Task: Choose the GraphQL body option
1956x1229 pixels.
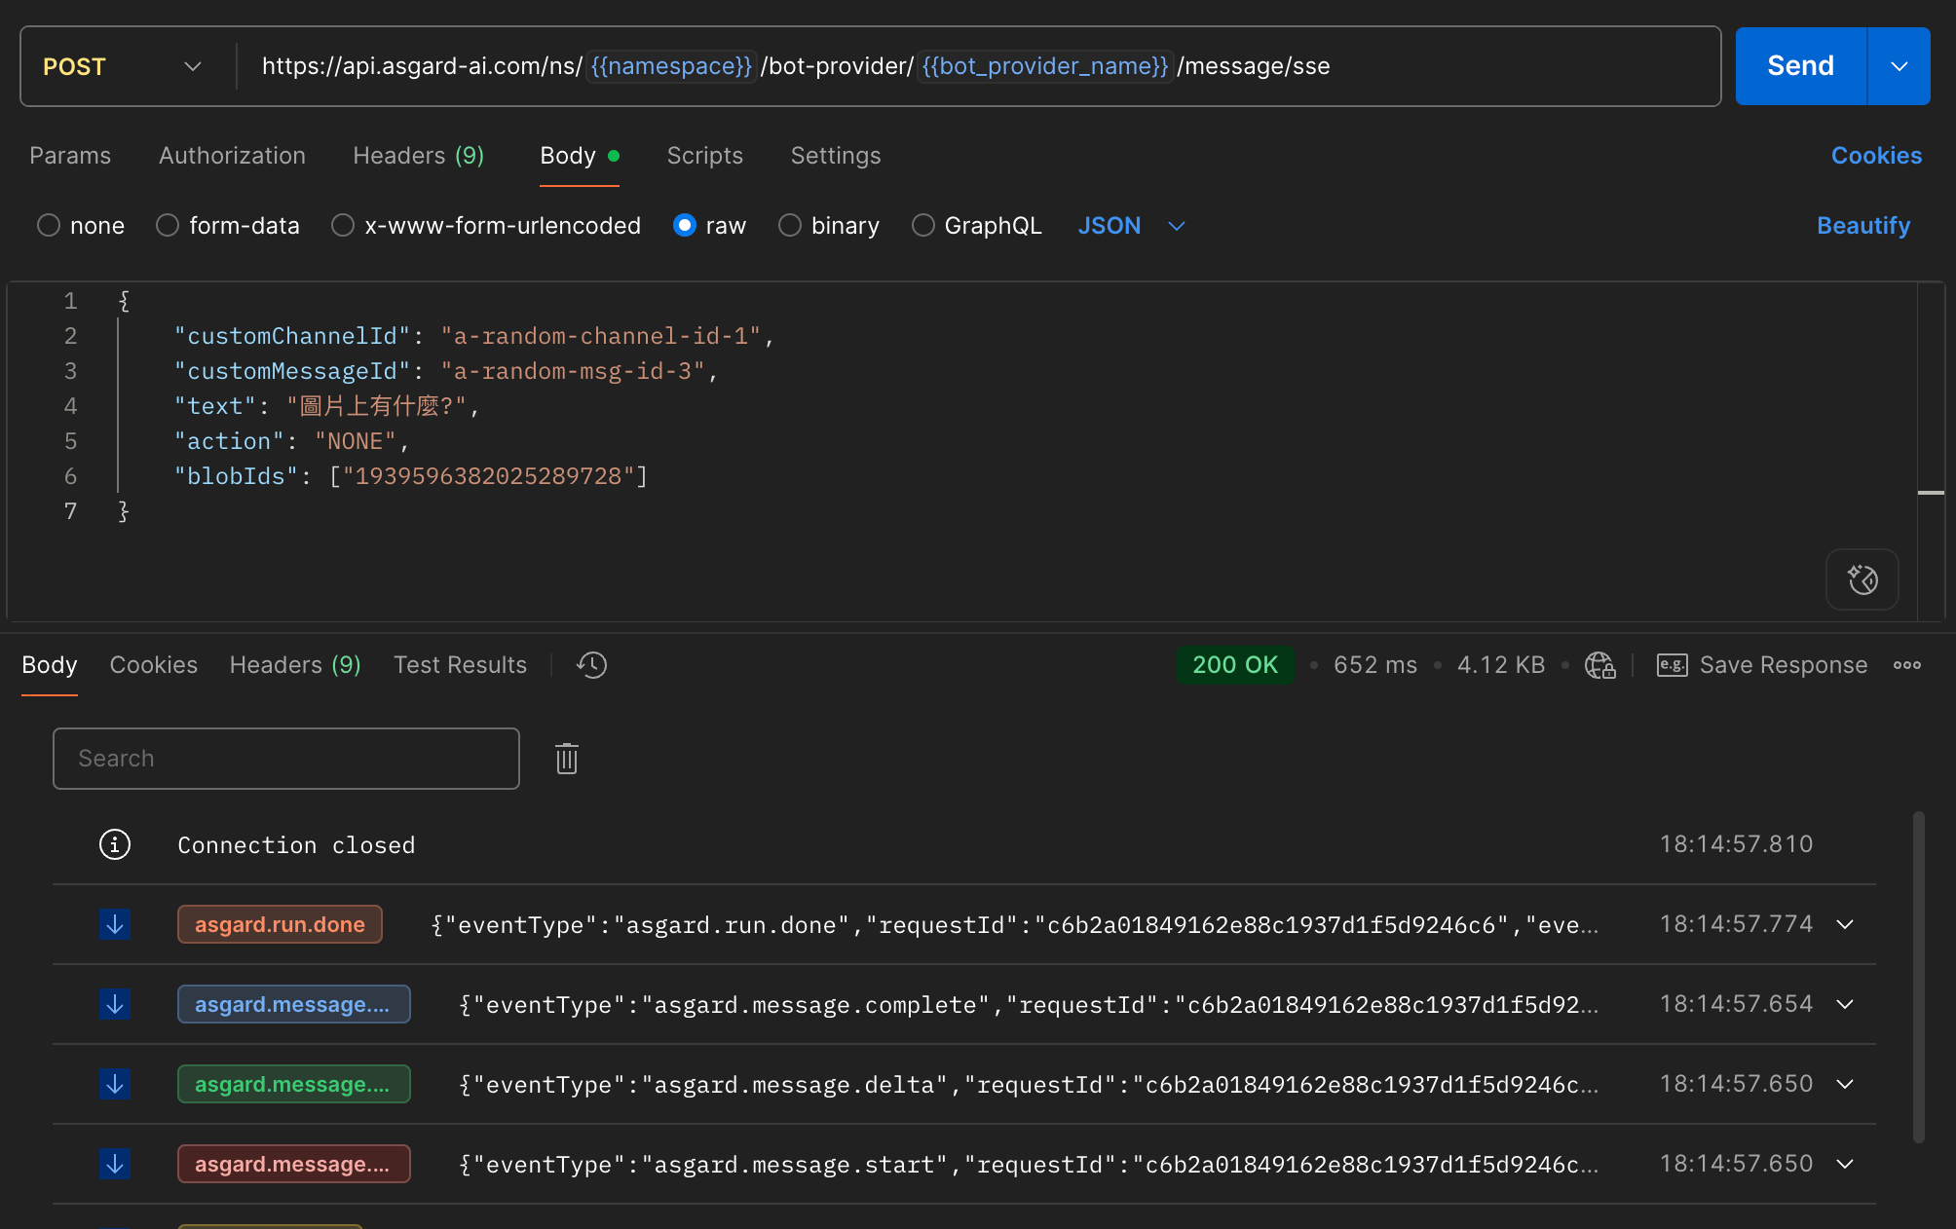Action: [922, 226]
